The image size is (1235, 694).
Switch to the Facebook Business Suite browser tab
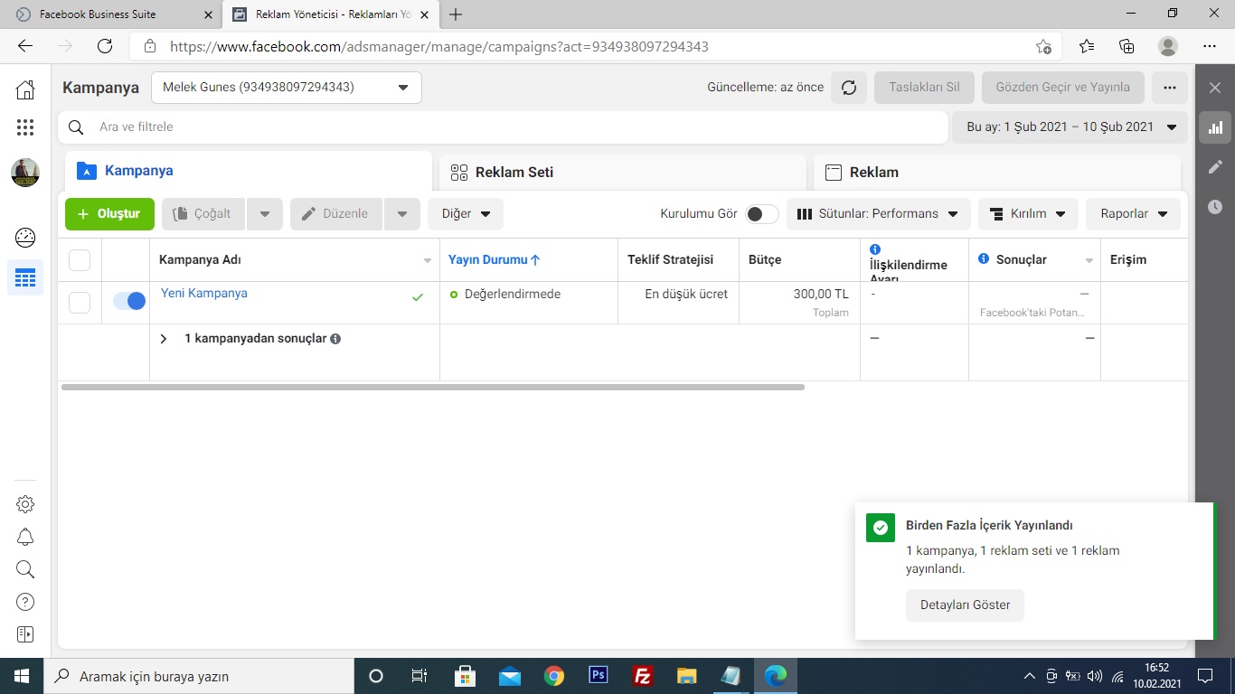pos(111,14)
